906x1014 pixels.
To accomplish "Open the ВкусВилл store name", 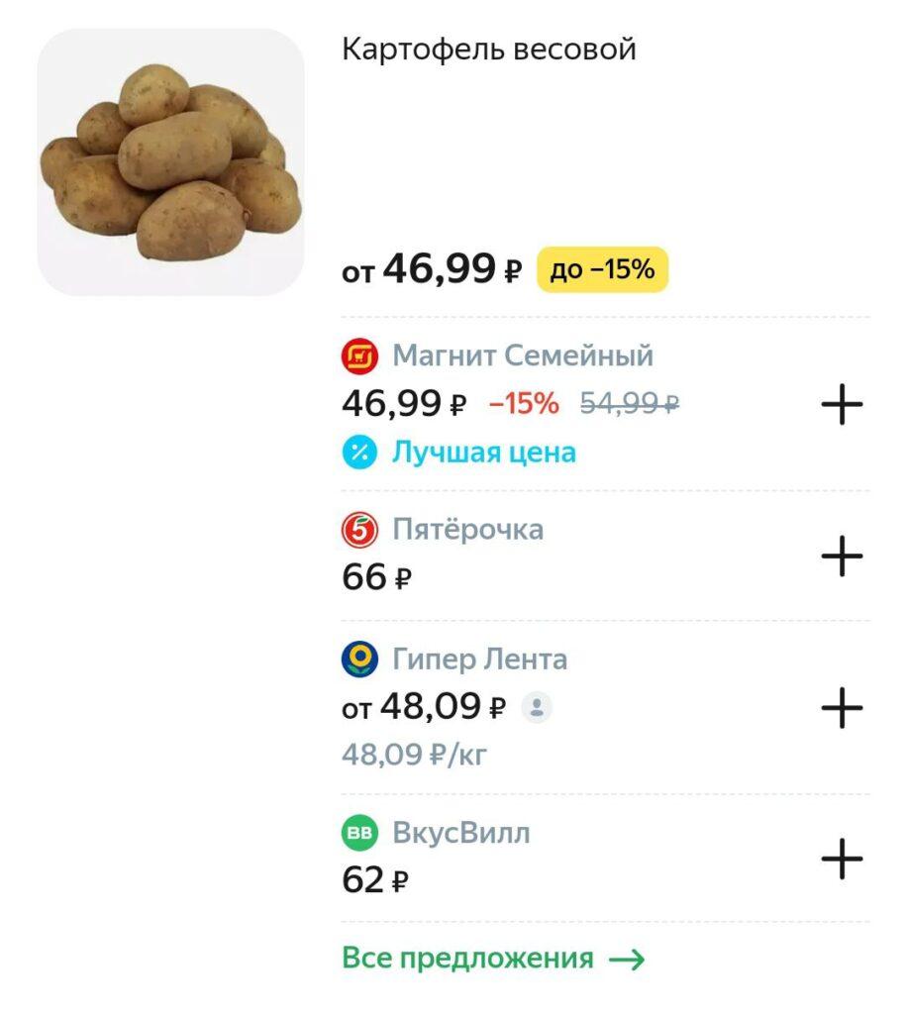I will tap(461, 832).
